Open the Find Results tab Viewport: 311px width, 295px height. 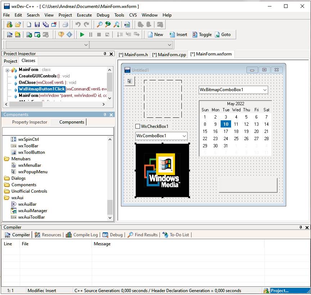click(143, 235)
